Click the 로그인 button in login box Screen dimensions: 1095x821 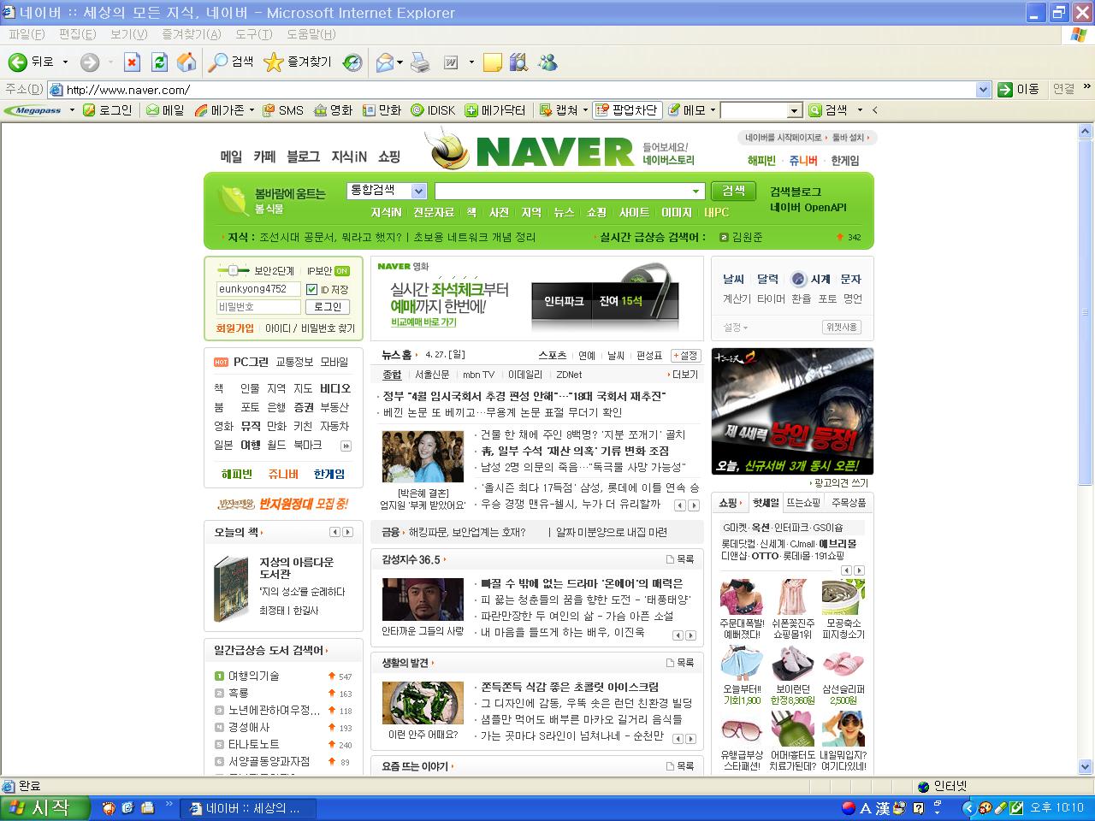tap(328, 307)
